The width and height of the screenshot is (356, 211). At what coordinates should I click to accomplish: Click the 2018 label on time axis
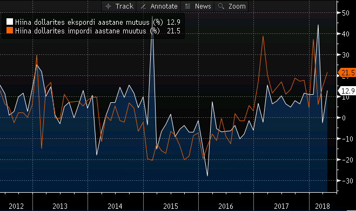pos(323,206)
